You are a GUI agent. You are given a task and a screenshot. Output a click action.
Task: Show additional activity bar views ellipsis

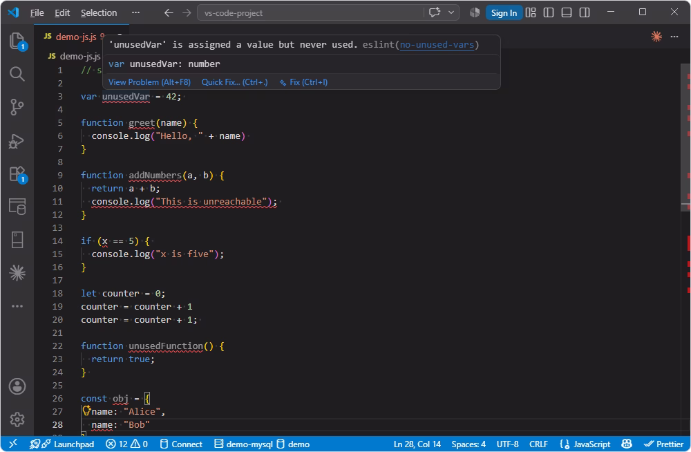(17, 306)
